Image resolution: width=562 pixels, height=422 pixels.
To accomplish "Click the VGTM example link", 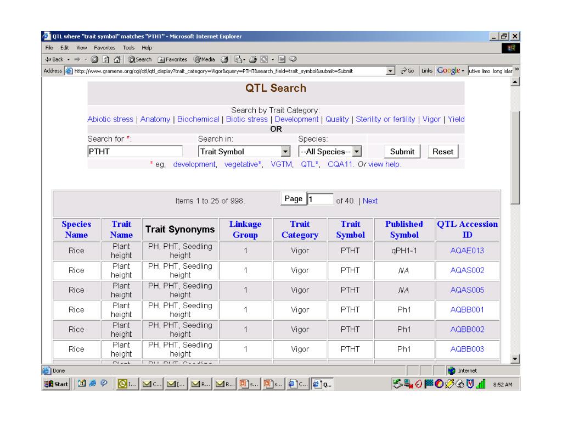I will [x=282, y=164].
